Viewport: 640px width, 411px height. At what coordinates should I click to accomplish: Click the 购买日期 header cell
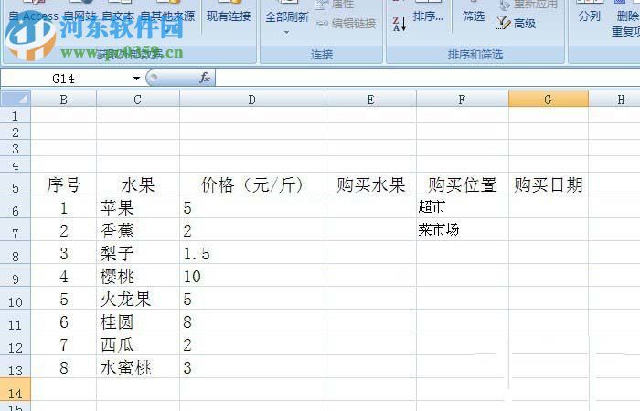[x=549, y=184]
